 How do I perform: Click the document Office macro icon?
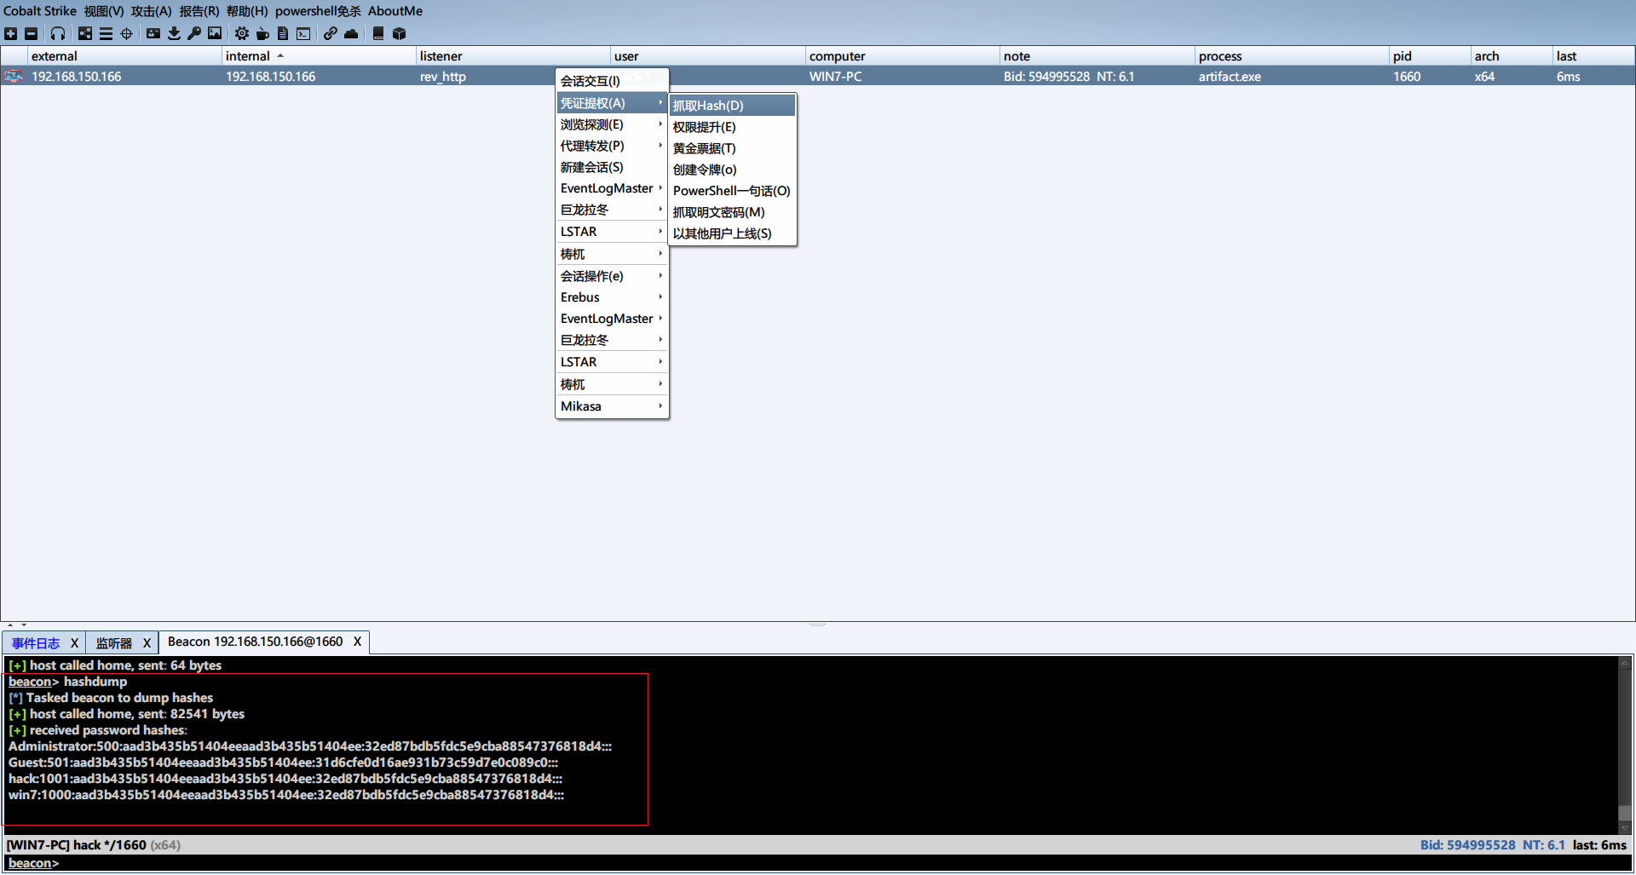[283, 33]
